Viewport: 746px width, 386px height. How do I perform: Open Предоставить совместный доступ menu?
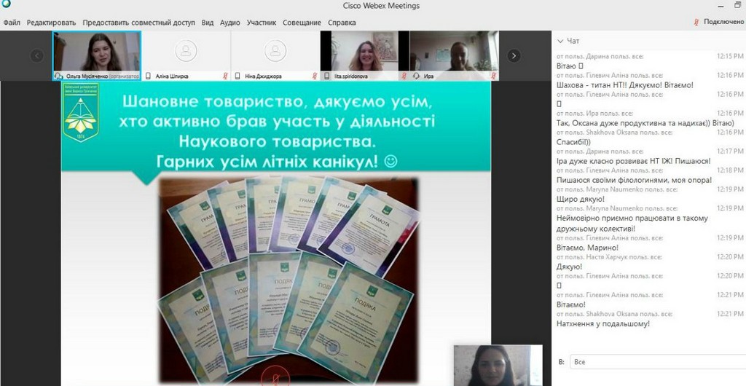click(139, 23)
